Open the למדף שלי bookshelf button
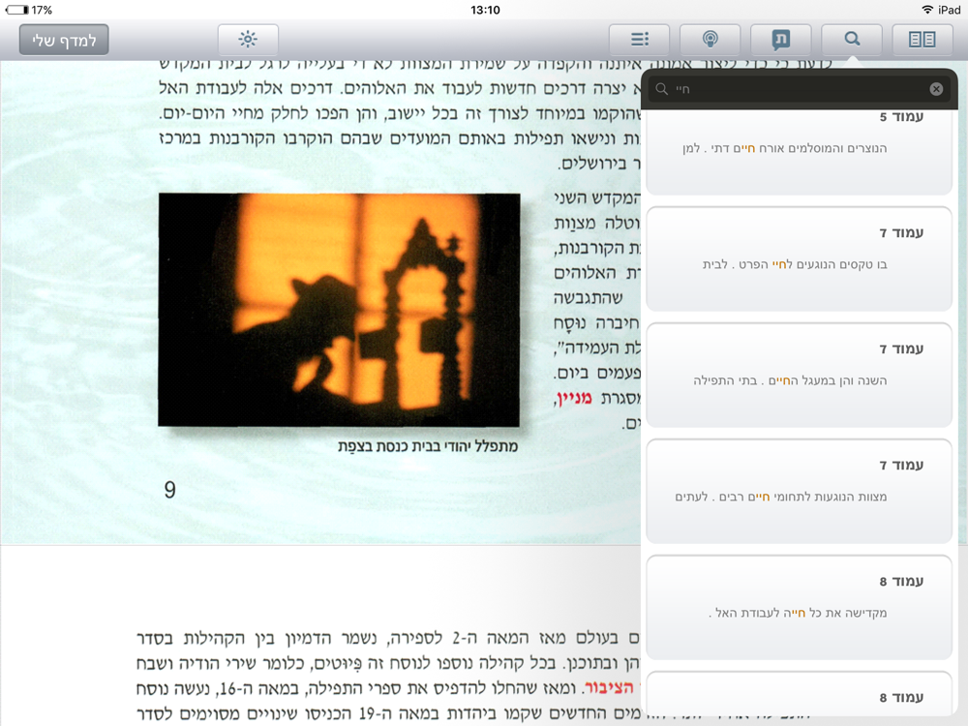 [x=64, y=40]
